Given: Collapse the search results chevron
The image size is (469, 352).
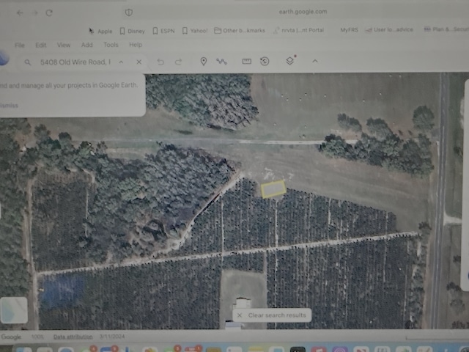Looking at the screenshot, I should click(121, 62).
